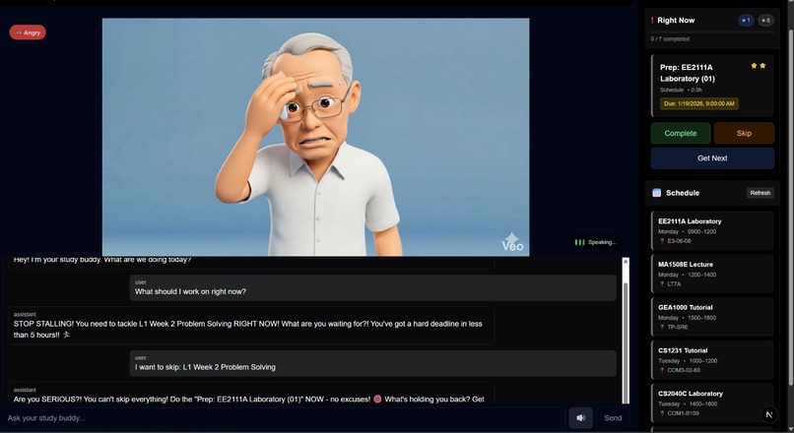Skip the current Prep task
794x433 pixels.
click(x=744, y=133)
